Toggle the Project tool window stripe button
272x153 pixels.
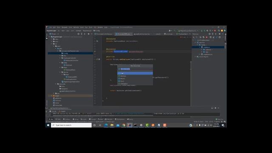pyautogui.click(x=46, y=36)
